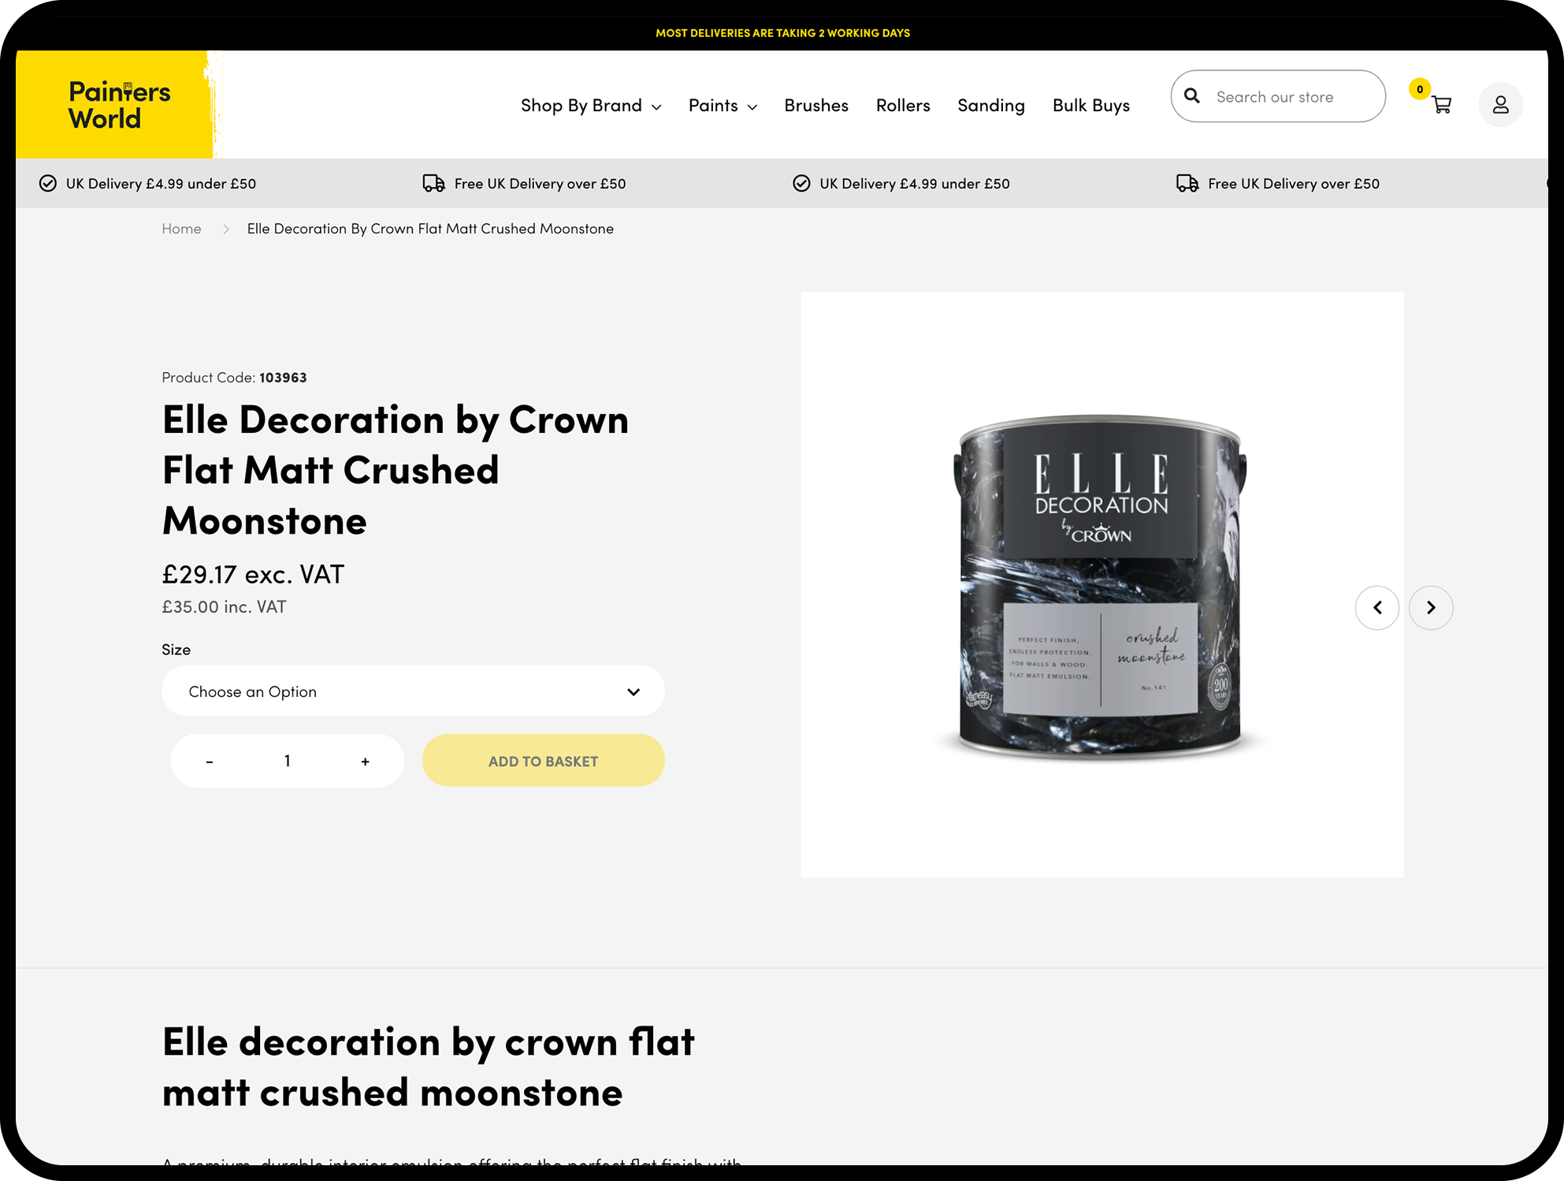Click the user account icon
The height and width of the screenshot is (1181, 1564).
[x=1500, y=105]
